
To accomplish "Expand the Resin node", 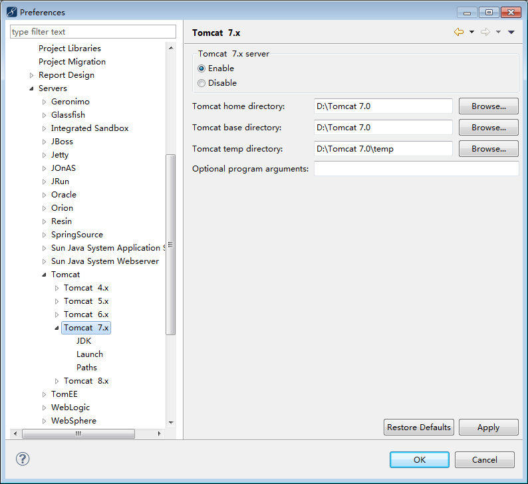I will [44, 221].
